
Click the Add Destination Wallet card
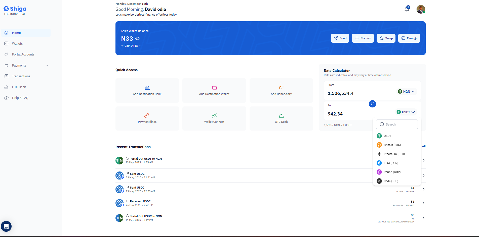(x=214, y=90)
